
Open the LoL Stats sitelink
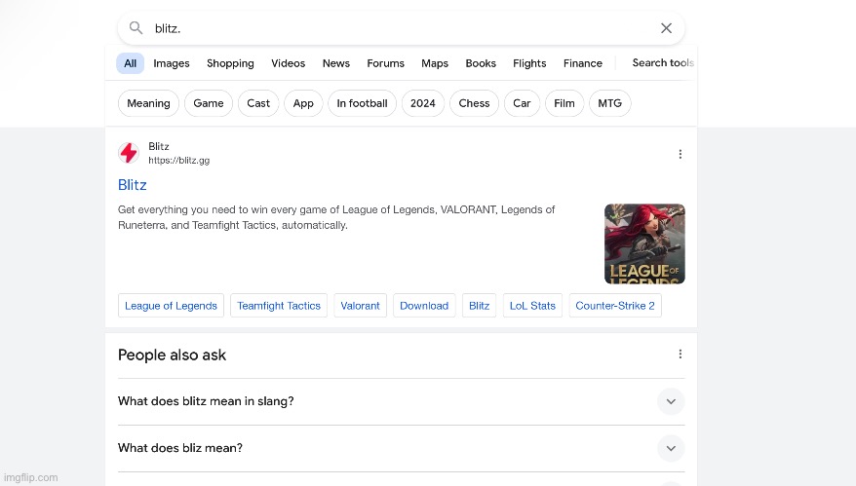[532, 306]
